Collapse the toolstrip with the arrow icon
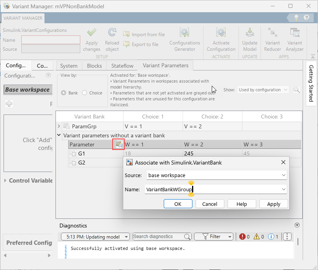318x270 pixels. tap(313, 56)
